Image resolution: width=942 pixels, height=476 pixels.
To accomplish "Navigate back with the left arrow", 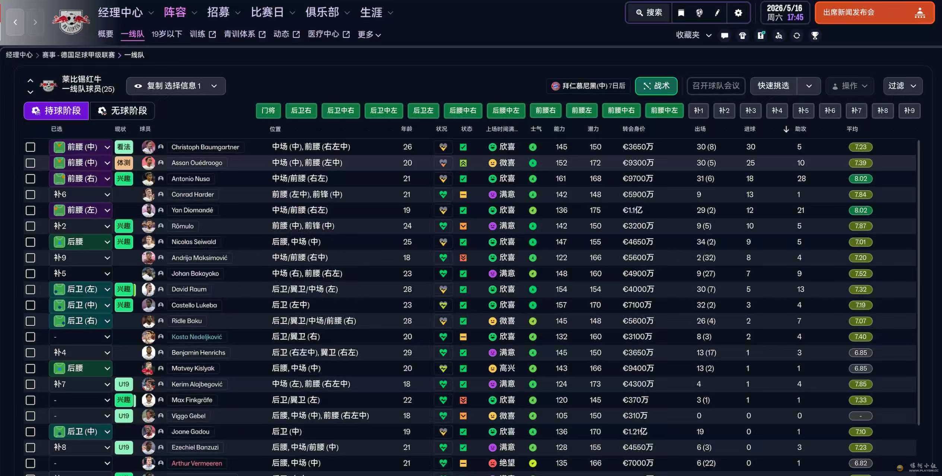I will pos(15,22).
